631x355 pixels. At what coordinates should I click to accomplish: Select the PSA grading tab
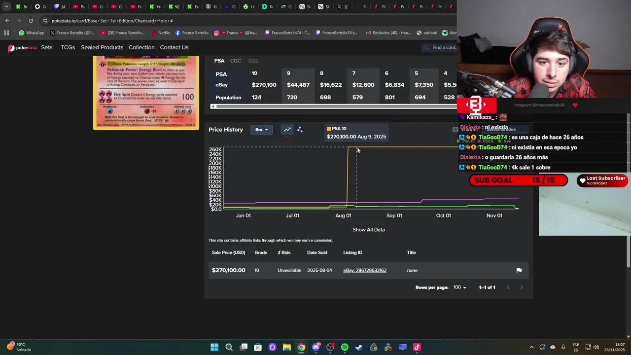(x=219, y=61)
